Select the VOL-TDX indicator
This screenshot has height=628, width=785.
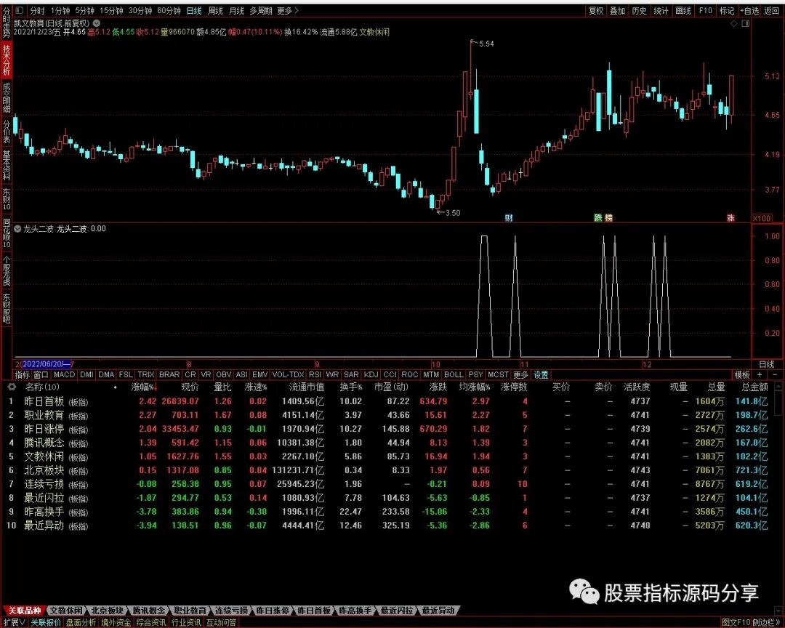coord(288,374)
